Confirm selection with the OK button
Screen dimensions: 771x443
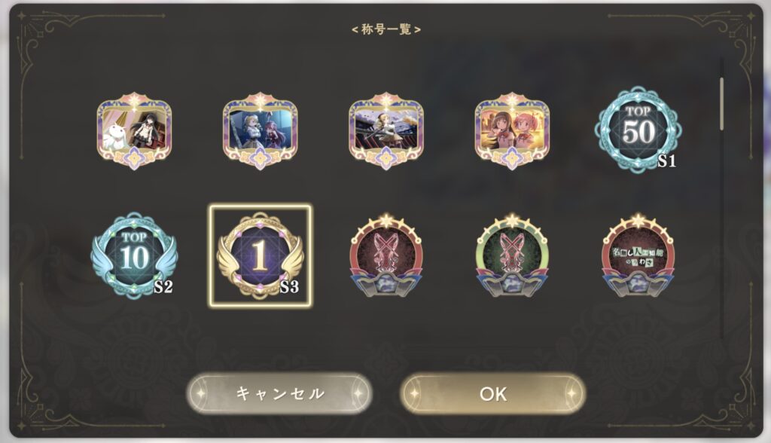(492, 393)
